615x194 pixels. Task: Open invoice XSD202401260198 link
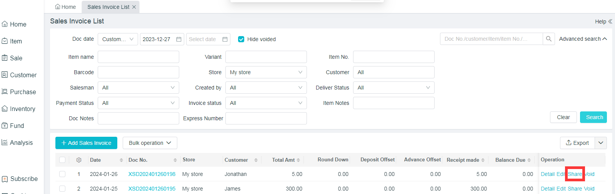coord(152,174)
